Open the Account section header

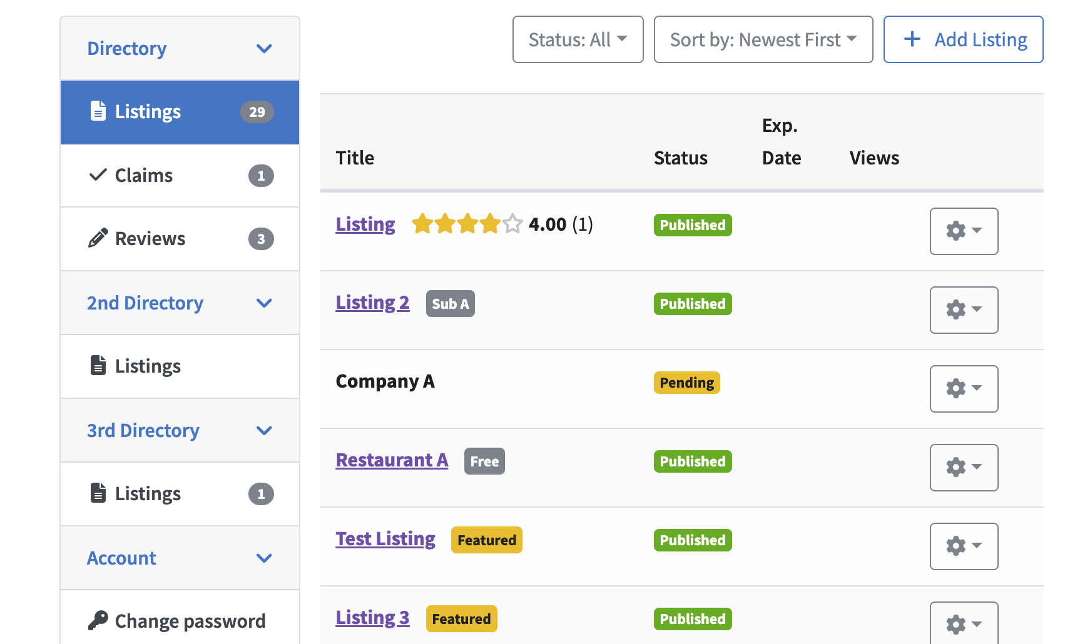122,558
